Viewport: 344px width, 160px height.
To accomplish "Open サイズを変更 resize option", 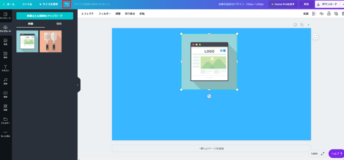I will click(48, 4).
